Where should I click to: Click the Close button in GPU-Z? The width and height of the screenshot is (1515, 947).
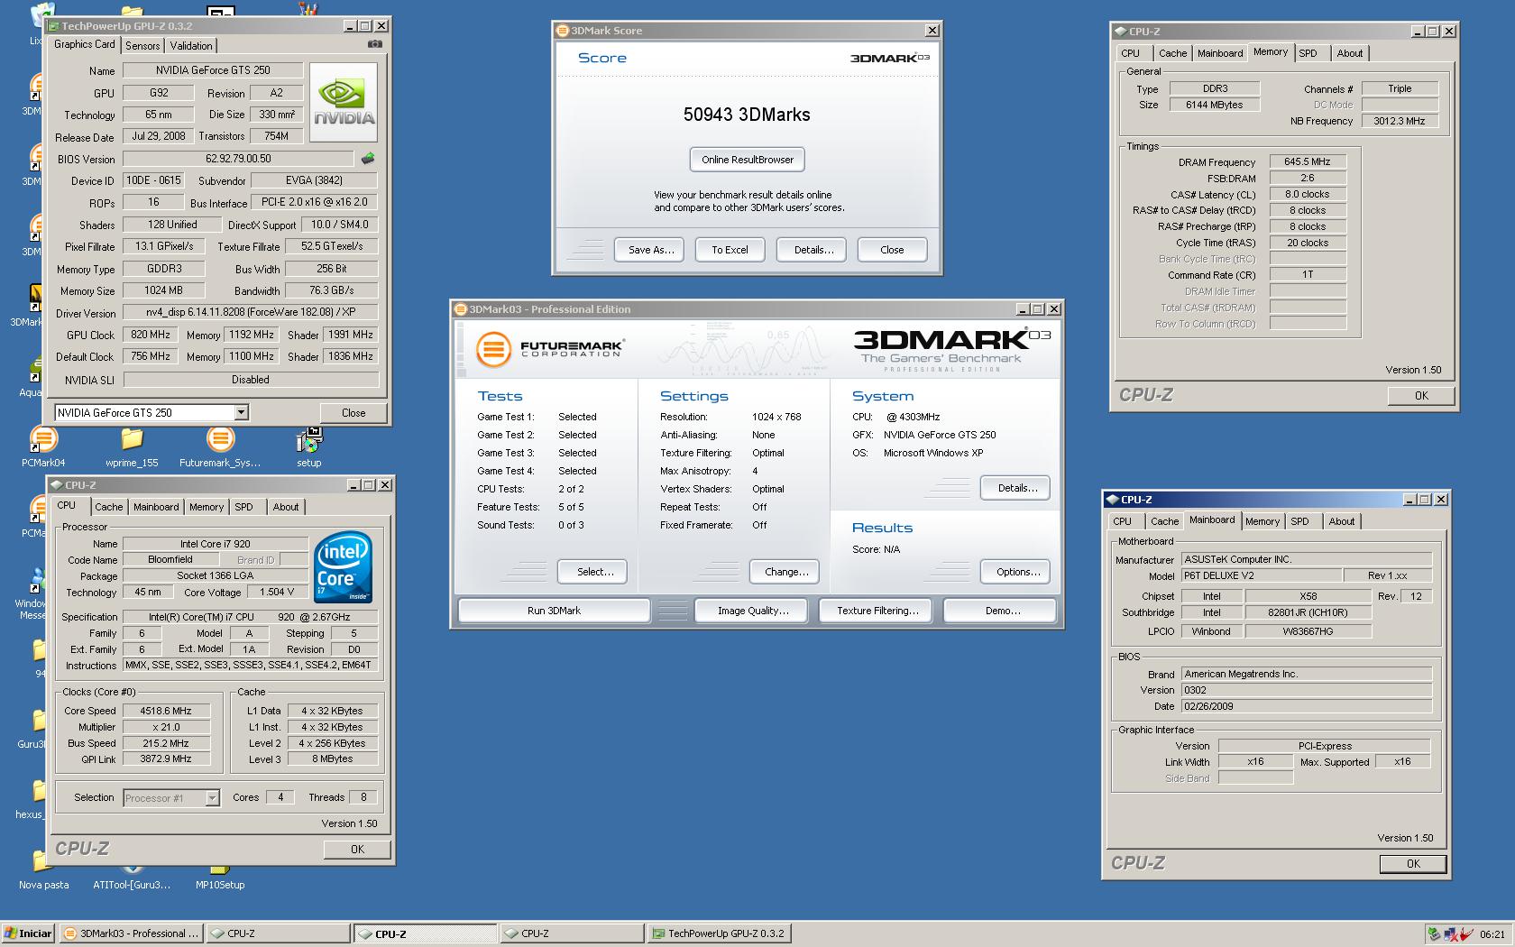click(353, 413)
